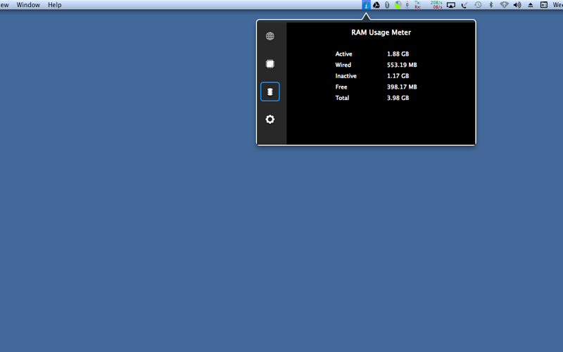Select the RAM memory icon in sidebar
The height and width of the screenshot is (352, 563).
[270, 92]
